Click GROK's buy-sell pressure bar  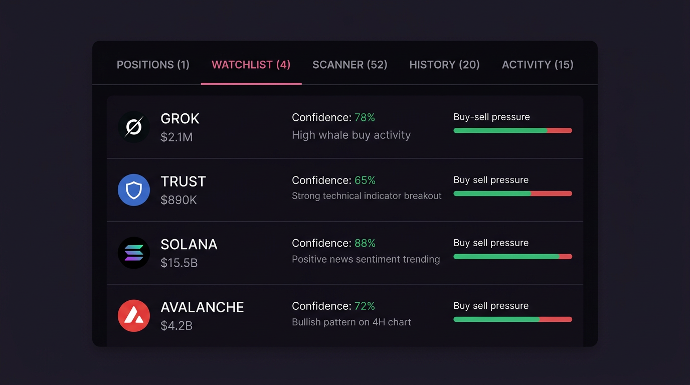point(512,130)
